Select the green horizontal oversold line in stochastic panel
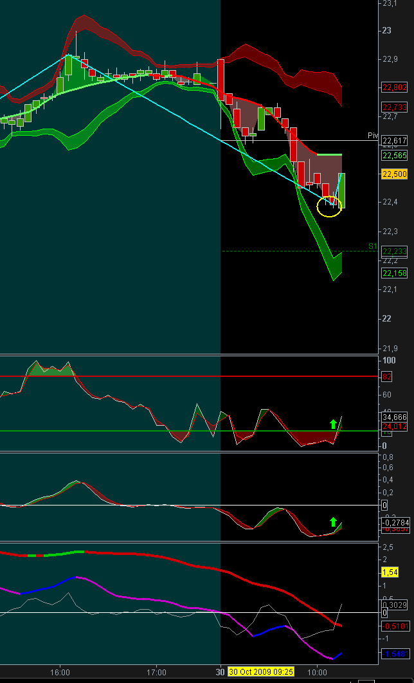Image resolution: width=414 pixels, height=683 pixels. pyautogui.click(x=190, y=431)
